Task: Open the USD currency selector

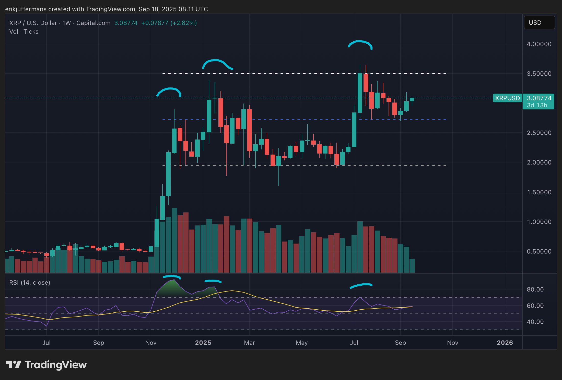Action: click(539, 23)
